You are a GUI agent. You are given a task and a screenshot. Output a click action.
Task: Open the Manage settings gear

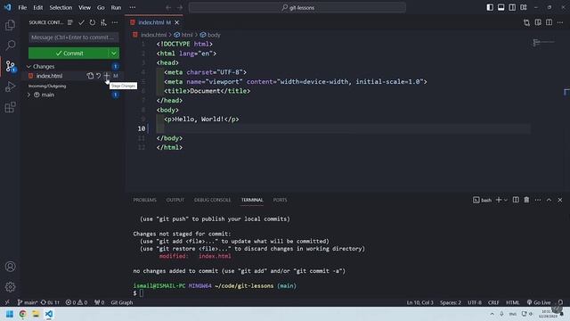[10, 287]
